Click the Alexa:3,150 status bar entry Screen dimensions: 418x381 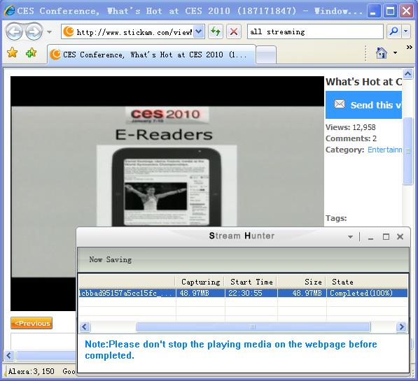[x=32, y=371]
